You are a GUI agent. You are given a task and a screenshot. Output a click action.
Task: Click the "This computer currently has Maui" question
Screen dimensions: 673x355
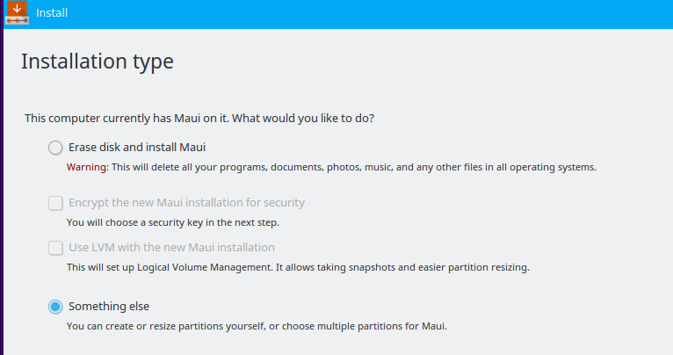pyautogui.click(x=205, y=118)
